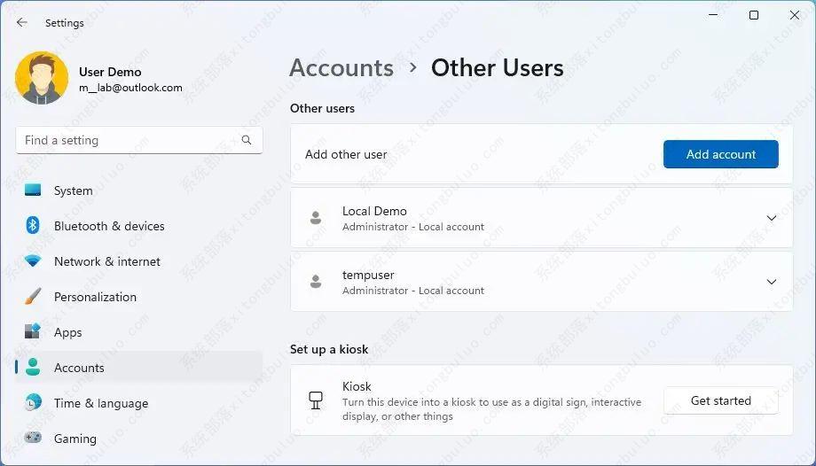Open the Accounts sidebar section
The image size is (816, 466).
(x=79, y=368)
